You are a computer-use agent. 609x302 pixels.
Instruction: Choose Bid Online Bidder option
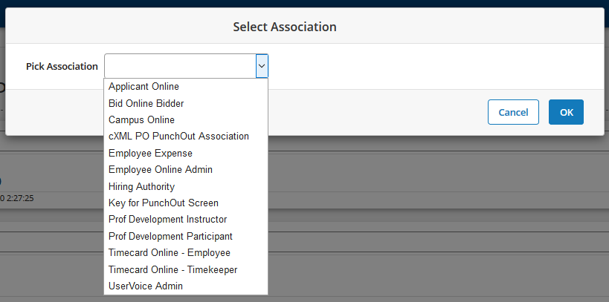point(146,103)
